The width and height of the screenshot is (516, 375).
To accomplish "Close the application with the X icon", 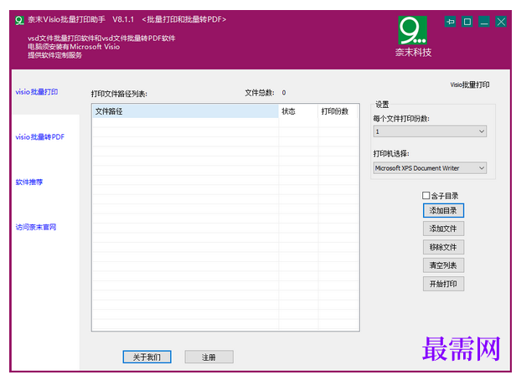I will 501,22.
